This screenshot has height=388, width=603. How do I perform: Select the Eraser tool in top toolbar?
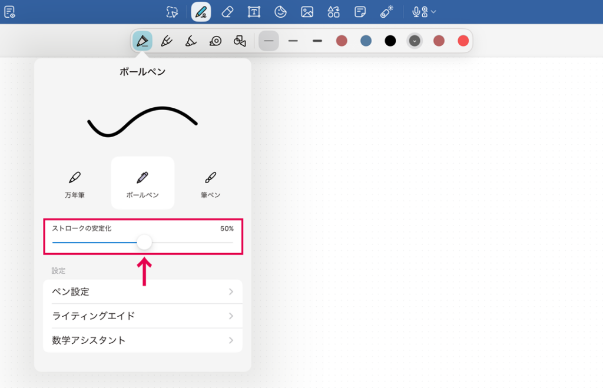[x=227, y=12]
